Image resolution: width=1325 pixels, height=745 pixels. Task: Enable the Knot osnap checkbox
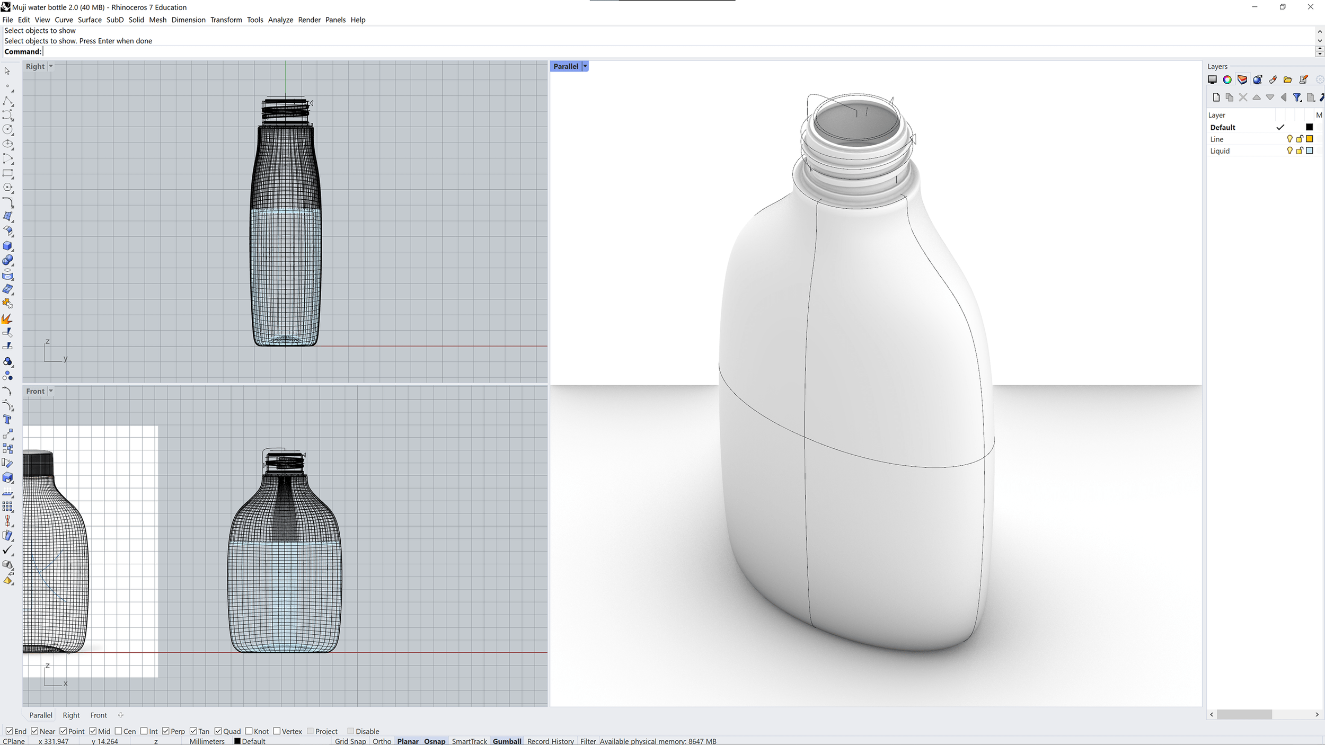coord(249,731)
